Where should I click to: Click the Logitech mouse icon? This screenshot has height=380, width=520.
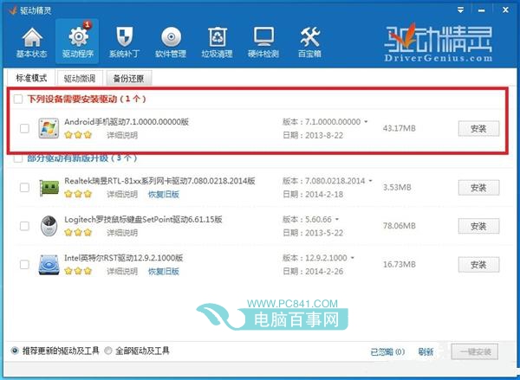(x=49, y=226)
